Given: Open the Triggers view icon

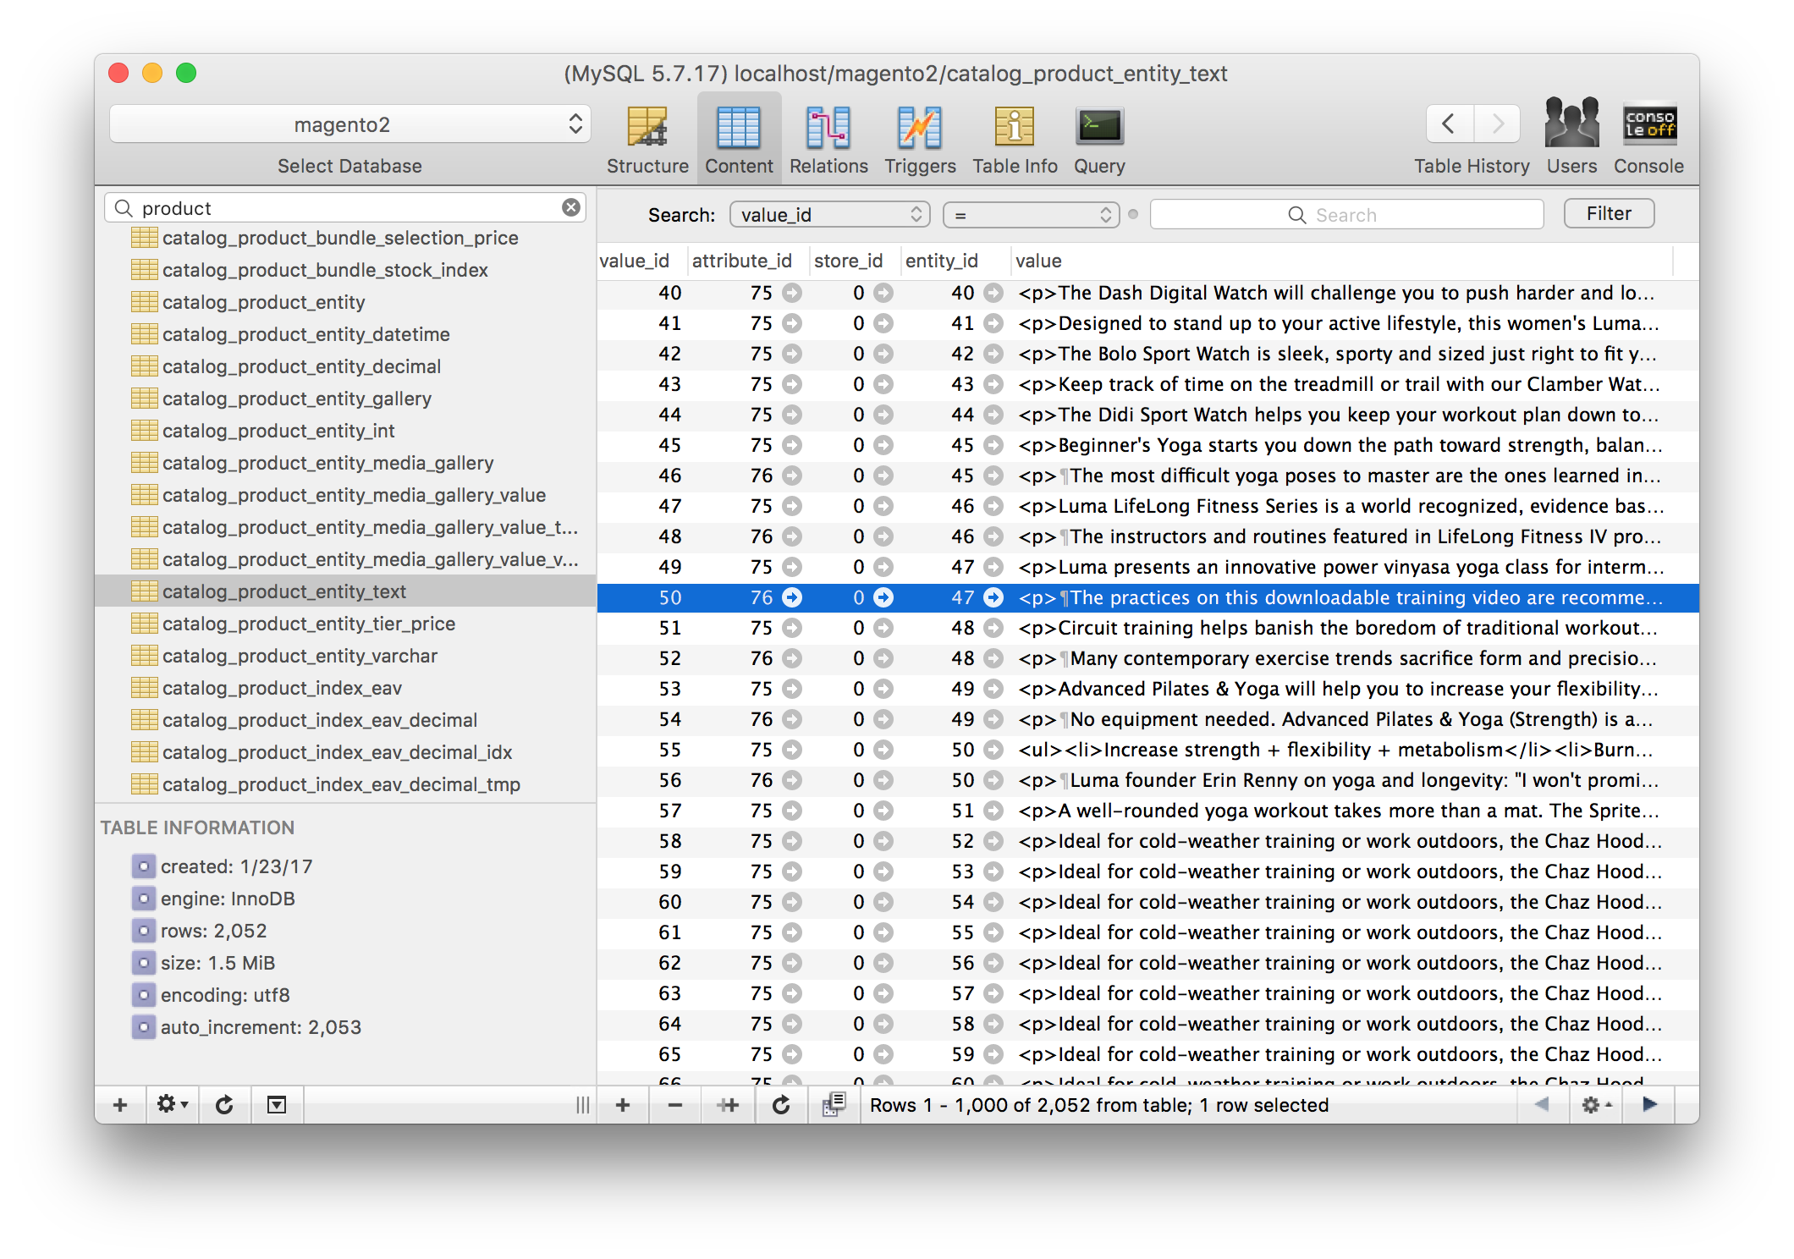Looking at the screenshot, I should (919, 129).
